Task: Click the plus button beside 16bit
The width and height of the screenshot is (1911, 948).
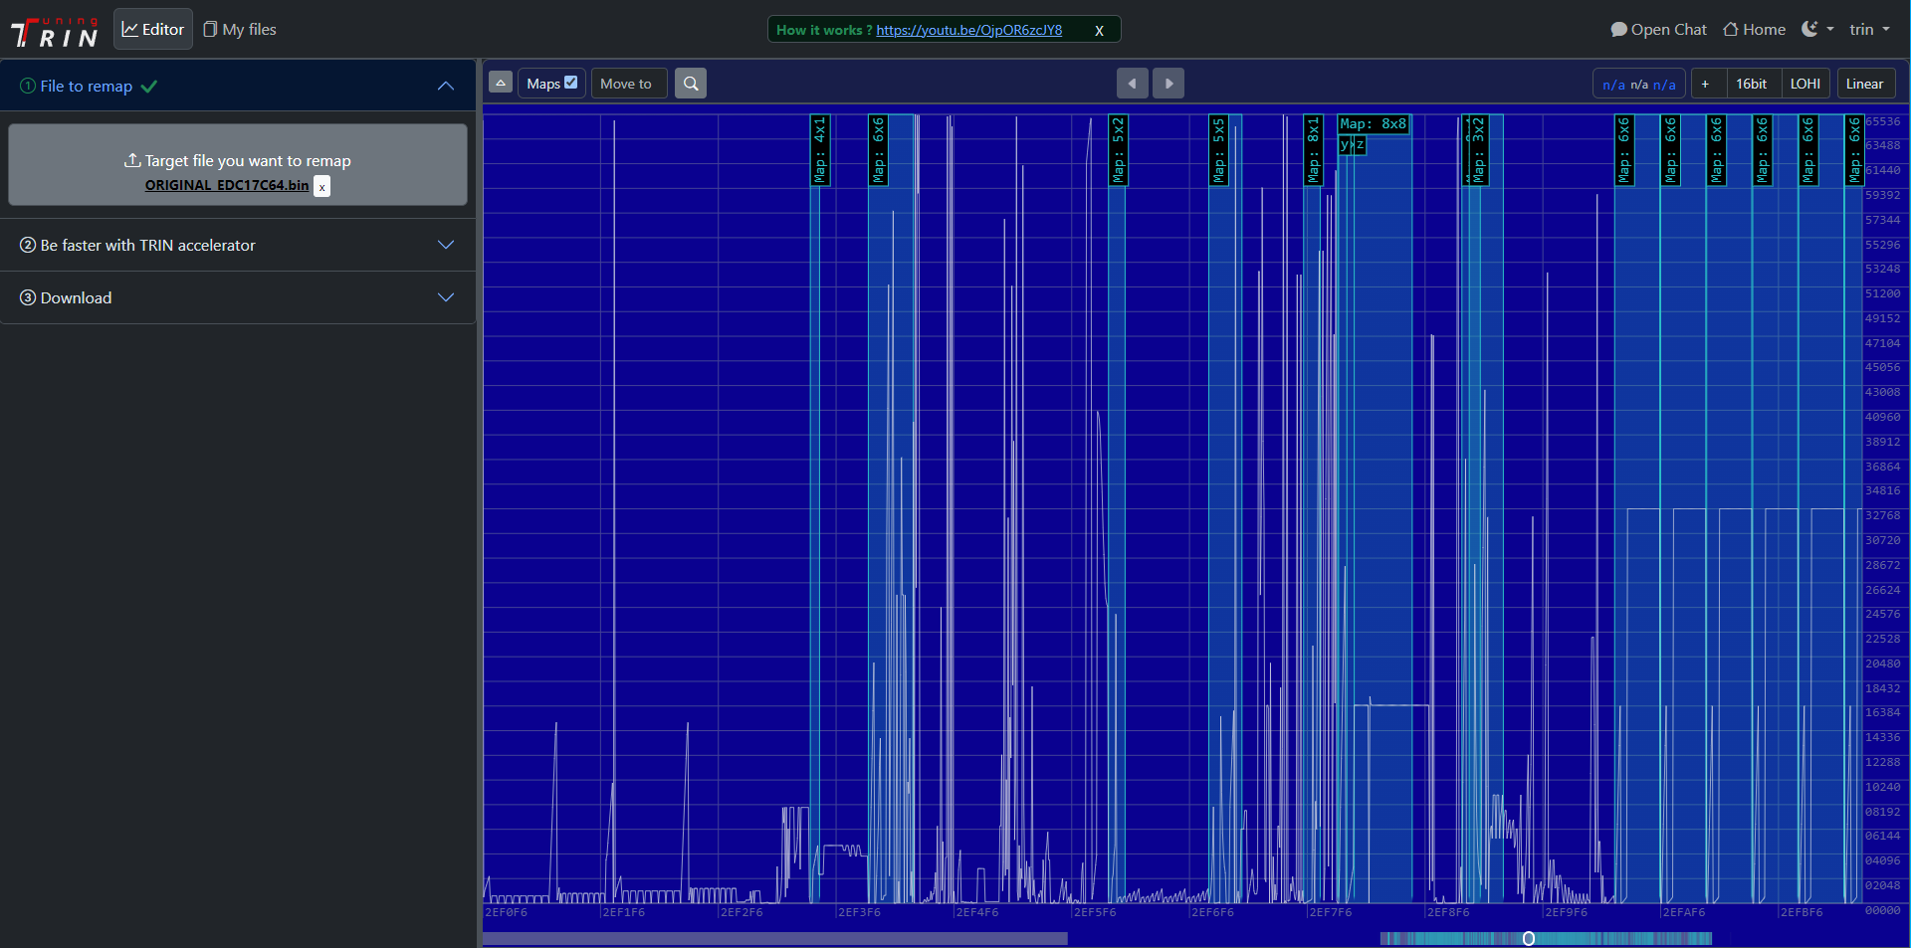Action: (1705, 84)
